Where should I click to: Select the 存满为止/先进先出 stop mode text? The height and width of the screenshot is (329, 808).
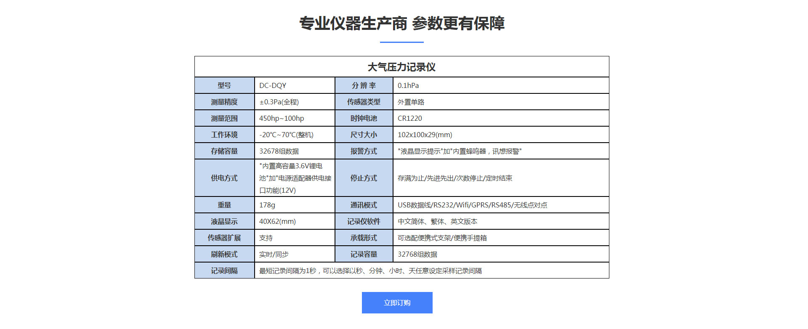tap(455, 178)
